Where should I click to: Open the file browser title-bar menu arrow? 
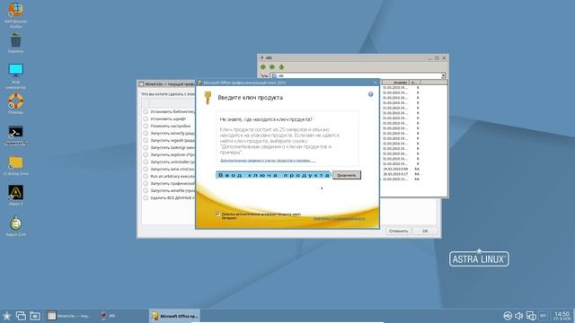[x=261, y=57]
